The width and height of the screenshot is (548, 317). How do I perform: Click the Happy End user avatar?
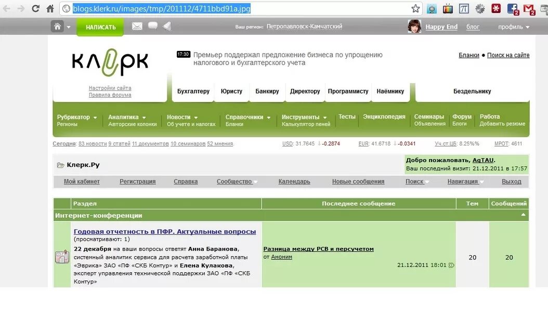tap(414, 26)
